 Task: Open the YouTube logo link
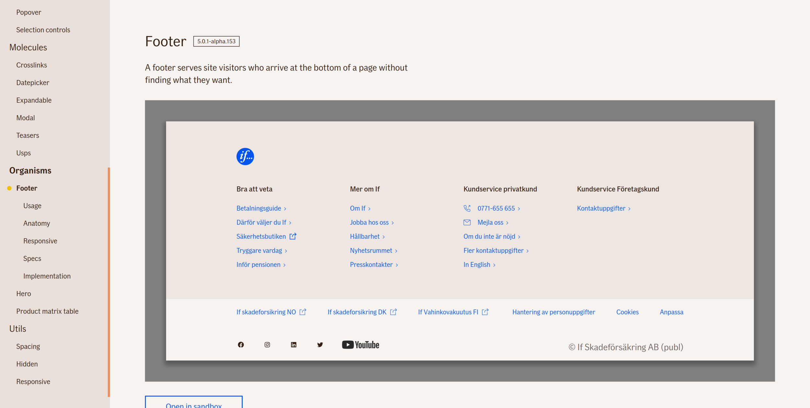pyautogui.click(x=360, y=345)
